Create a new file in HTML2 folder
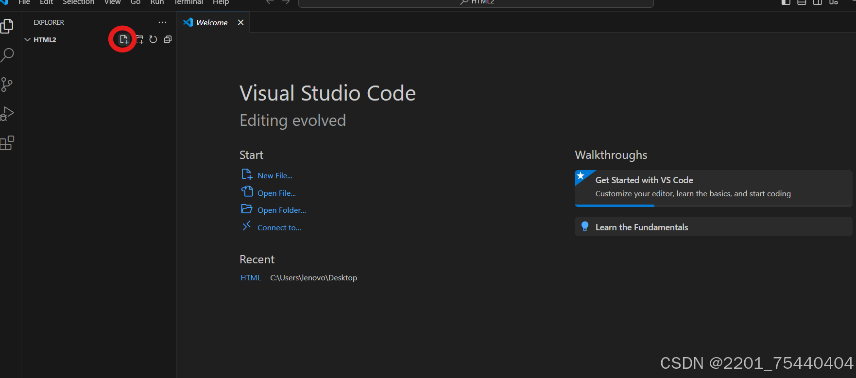The height and width of the screenshot is (378, 856). coord(124,39)
